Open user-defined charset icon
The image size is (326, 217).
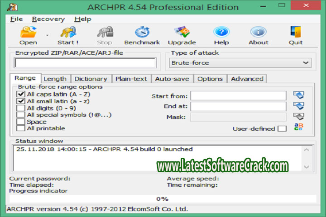click(x=298, y=128)
